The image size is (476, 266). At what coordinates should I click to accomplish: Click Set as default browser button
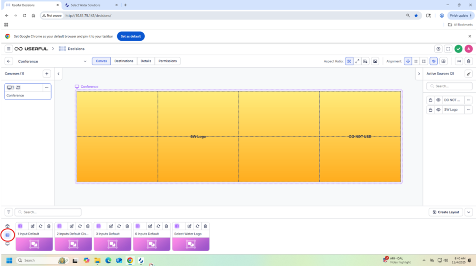pyautogui.click(x=131, y=36)
